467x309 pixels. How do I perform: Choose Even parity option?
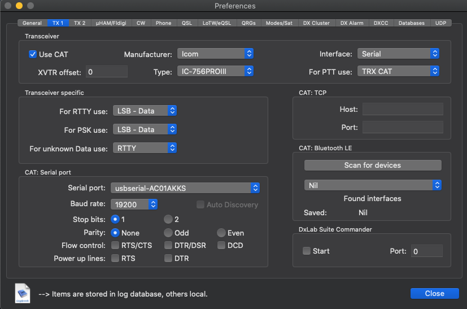(221, 233)
